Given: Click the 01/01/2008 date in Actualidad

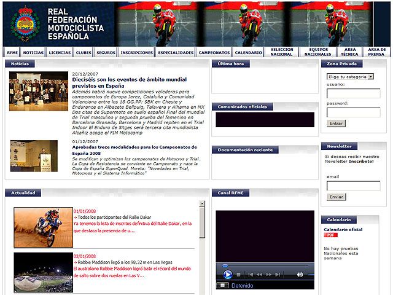Looking at the screenshot, I should pos(85,211).
